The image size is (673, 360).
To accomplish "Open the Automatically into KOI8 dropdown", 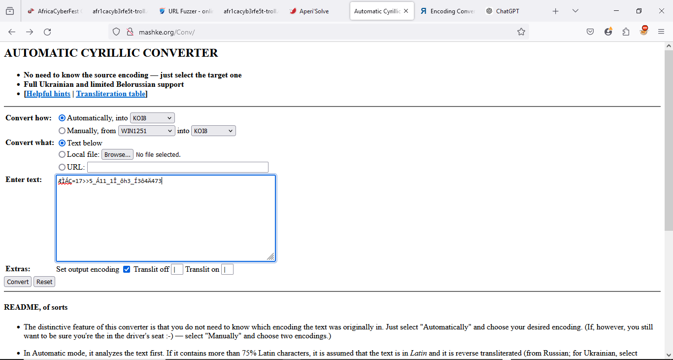I will [x=152, y=118].
